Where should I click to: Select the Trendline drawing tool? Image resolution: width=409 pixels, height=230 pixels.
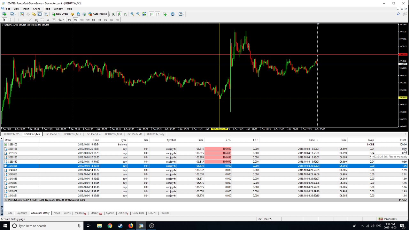click(x=30, y=20)
